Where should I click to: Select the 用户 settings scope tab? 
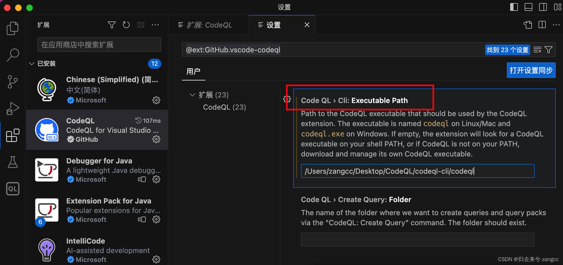[193, 72]
